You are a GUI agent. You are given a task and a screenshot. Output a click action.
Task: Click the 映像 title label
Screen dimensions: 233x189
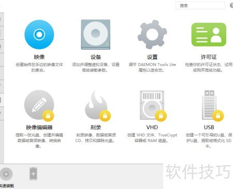tap(39, 57)
